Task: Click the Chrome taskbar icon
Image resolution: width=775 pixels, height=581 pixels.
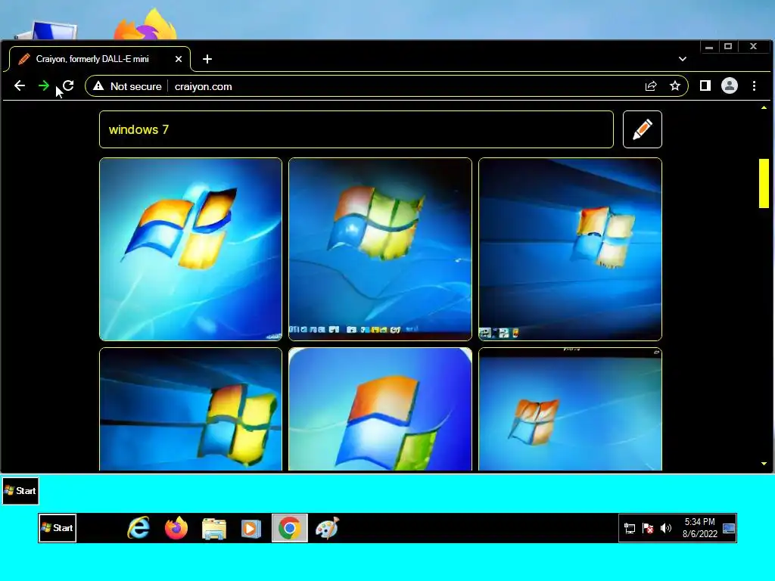Action: point(290,528)
